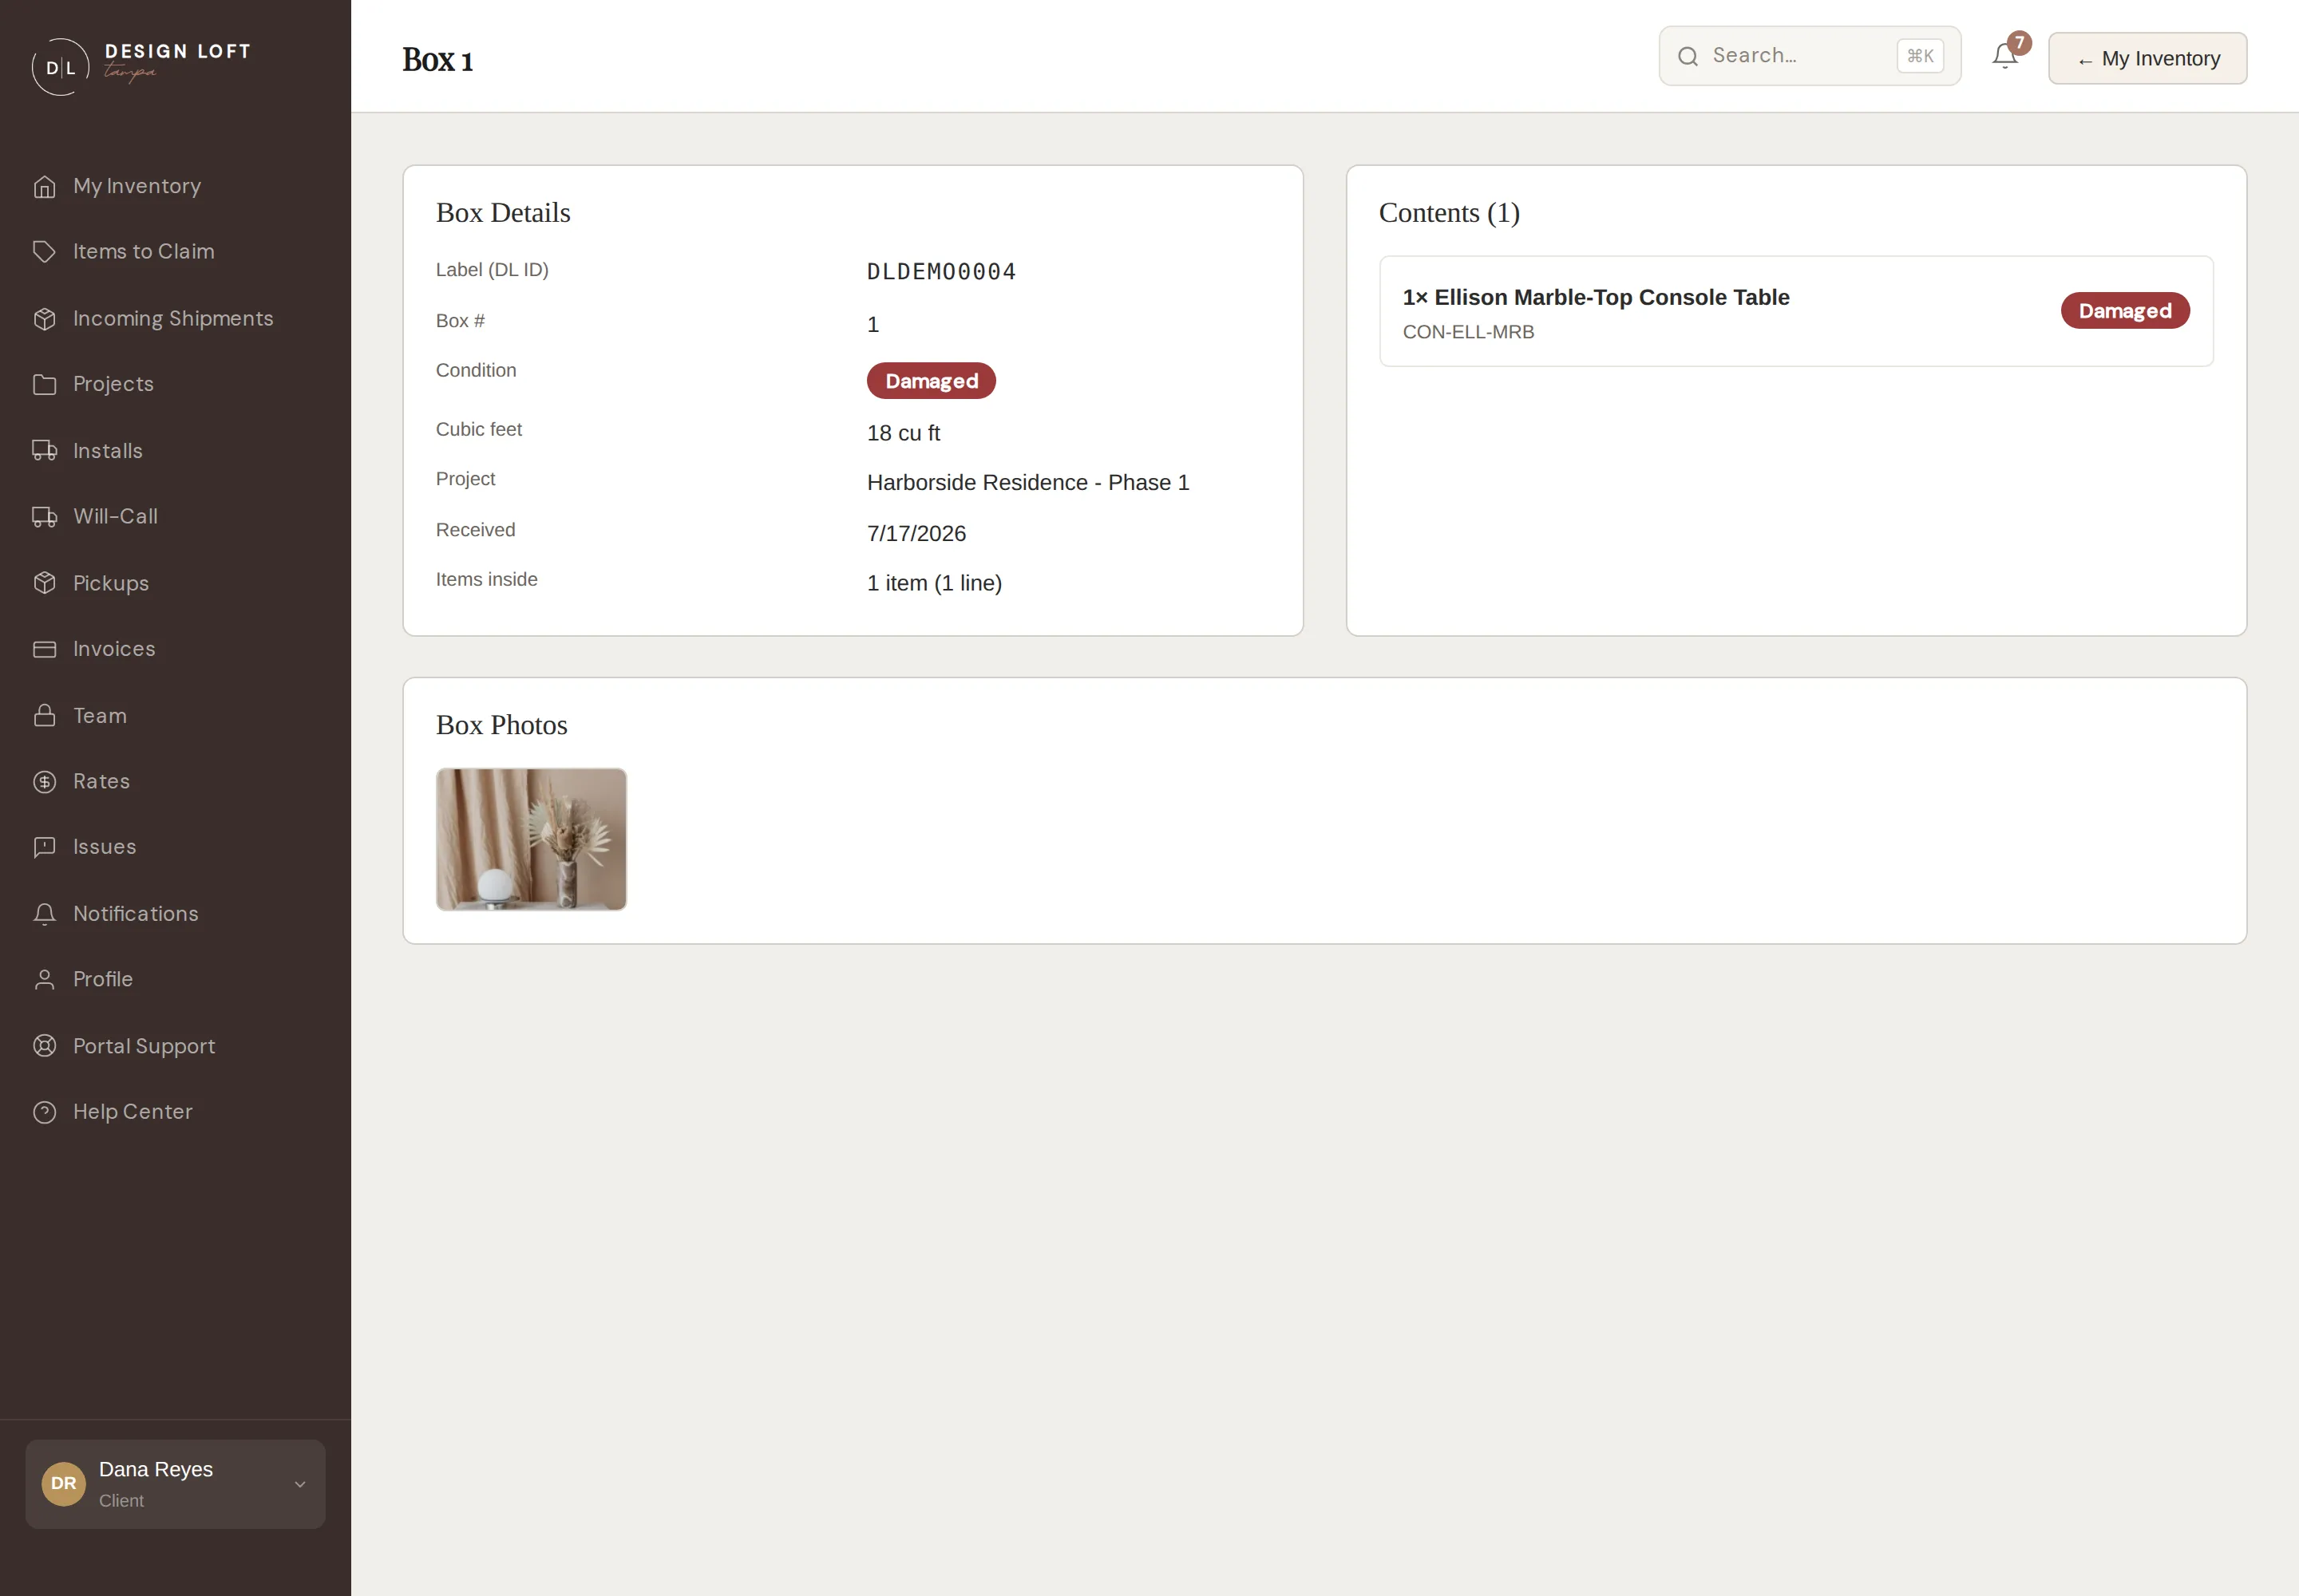Click the Items to Claim tag icon
The width and height of the screenshot is (2299, 1596).
(44, 251)
